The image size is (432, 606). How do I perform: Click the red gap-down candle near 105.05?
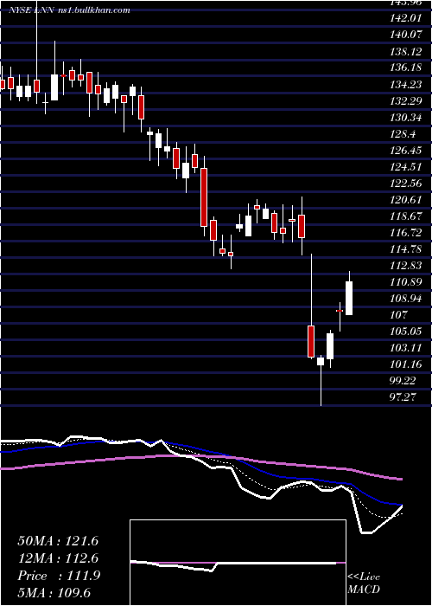pyautogui.click(x=311, y=341)
